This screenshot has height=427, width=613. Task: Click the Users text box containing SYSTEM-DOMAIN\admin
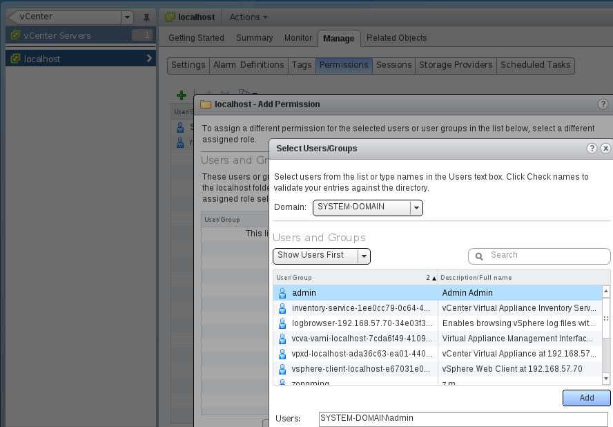[x=463, y=419]
